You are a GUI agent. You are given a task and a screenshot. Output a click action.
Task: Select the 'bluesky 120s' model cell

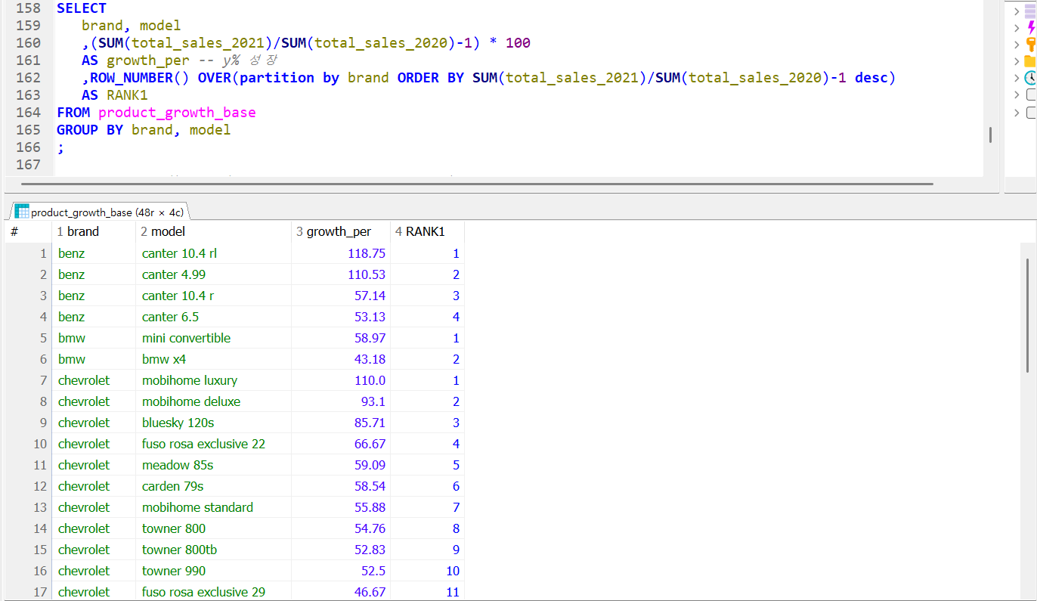click(x=213, y=423)
